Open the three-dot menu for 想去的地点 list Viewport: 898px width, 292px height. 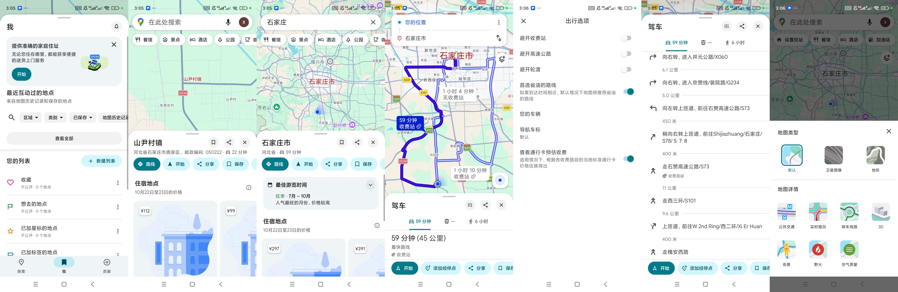point(118,207)
